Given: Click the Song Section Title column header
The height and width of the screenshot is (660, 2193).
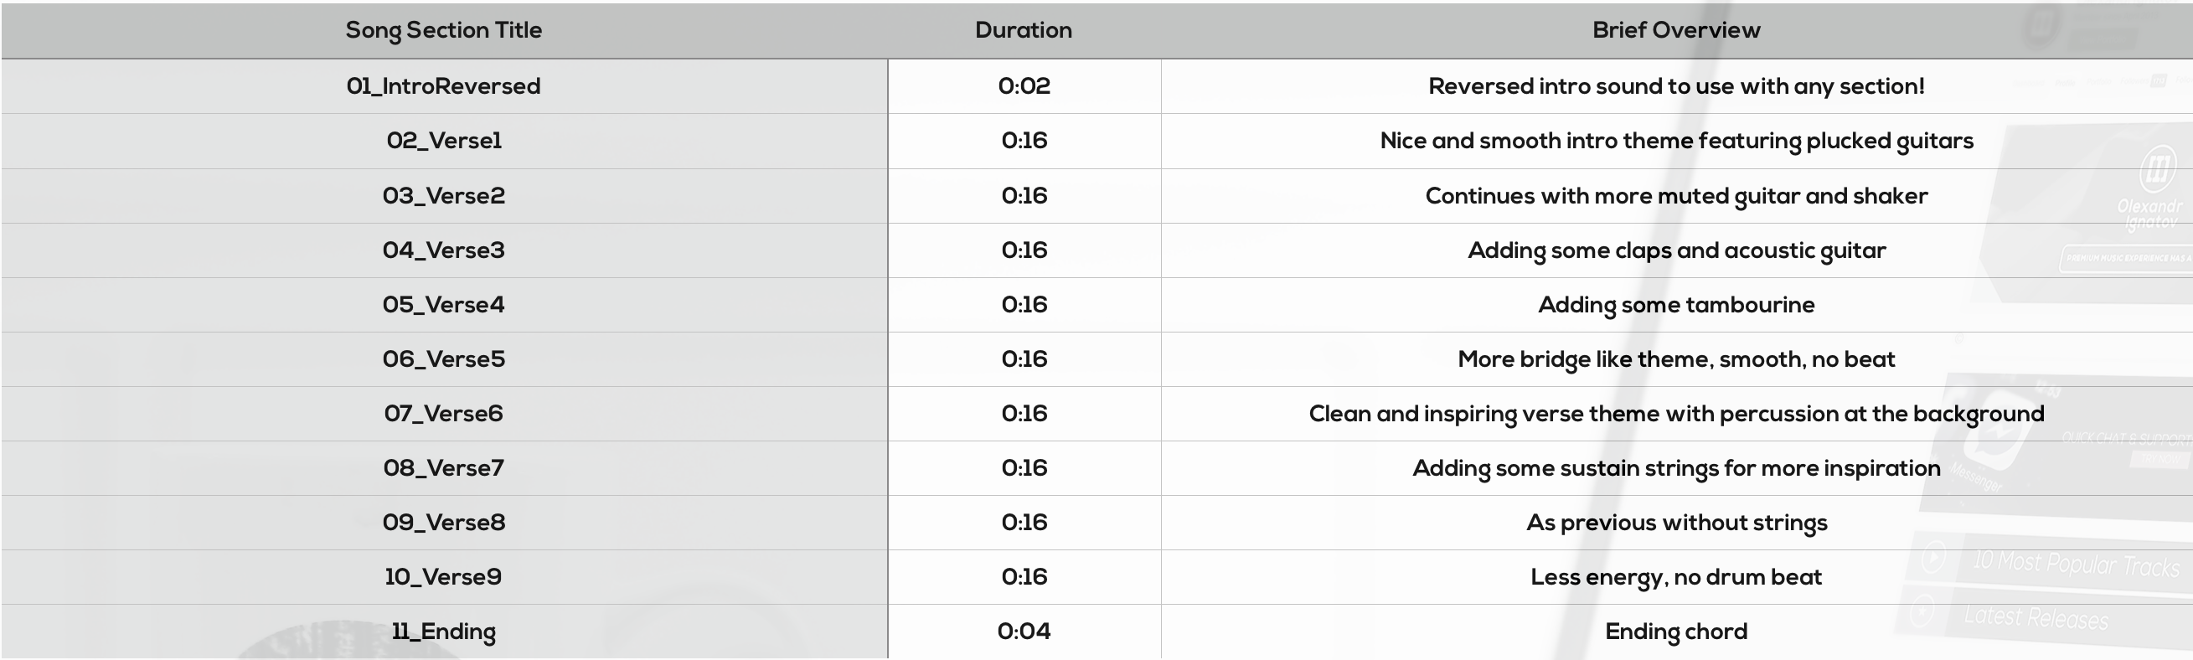Looking at the screenshot, I should [x=443, y=31].
